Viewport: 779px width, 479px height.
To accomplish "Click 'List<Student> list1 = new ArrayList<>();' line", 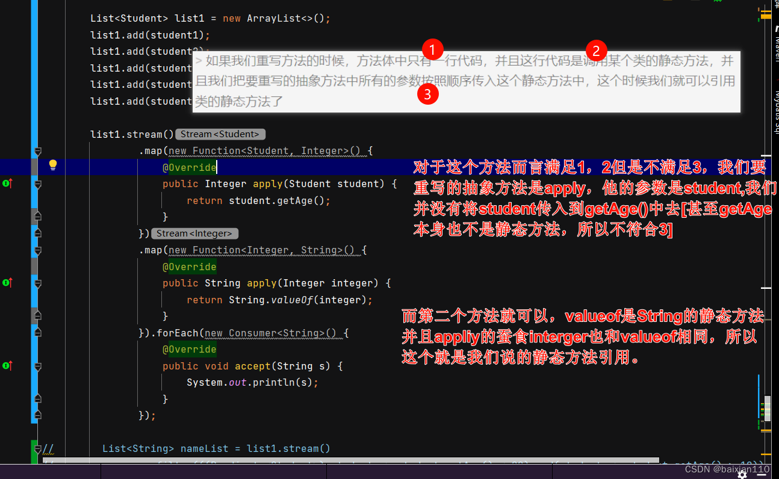I will [x=211, y=18].
